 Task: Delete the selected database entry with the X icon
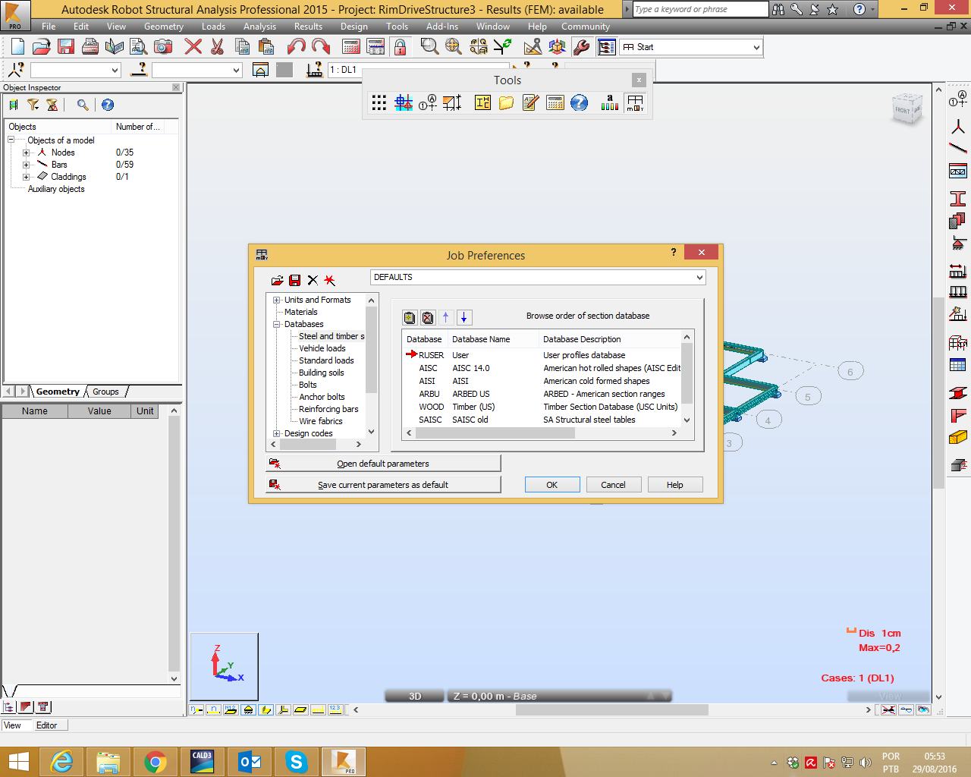point(429,317)
